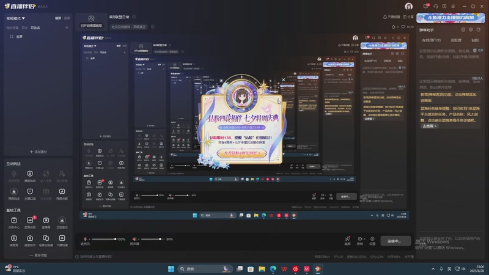The height and width of the screenshot is (275, 489).
Task: Switch to the 活跃度 tab
Action: 456,40
